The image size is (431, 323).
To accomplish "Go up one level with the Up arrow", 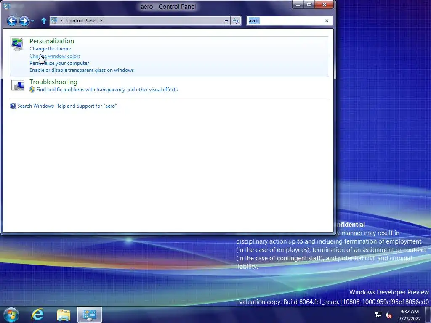I will [x=43, y=21].
